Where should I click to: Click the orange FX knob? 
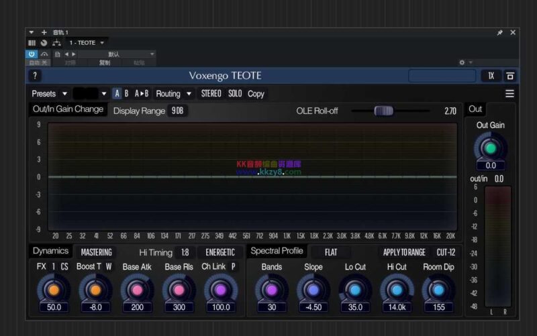(54, 290)
